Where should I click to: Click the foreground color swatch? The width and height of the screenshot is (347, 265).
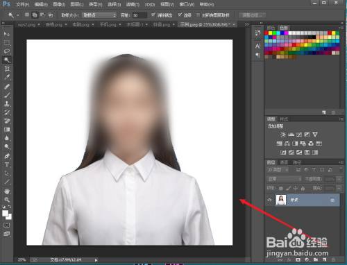pyautogui.click(x=6, y=213)
